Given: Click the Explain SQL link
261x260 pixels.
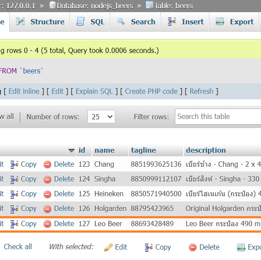Looking at the screenshot, I should (94, 91).
